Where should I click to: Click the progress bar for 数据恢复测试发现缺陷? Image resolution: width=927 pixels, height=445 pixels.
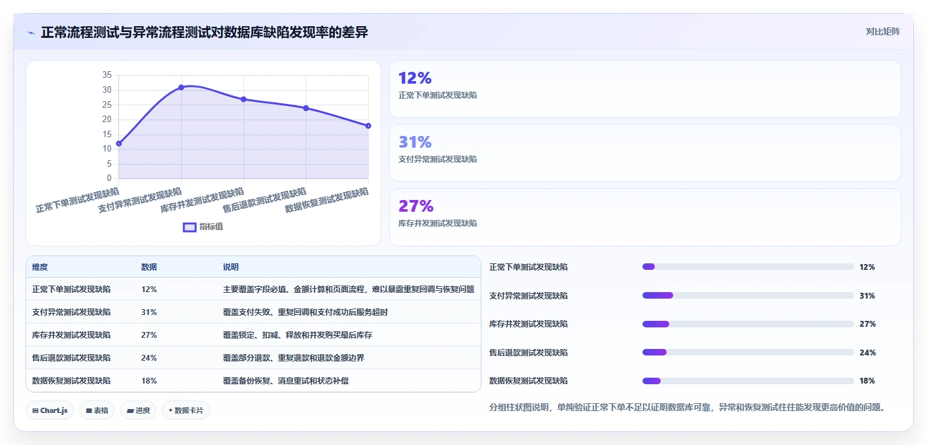coord(748,380)
